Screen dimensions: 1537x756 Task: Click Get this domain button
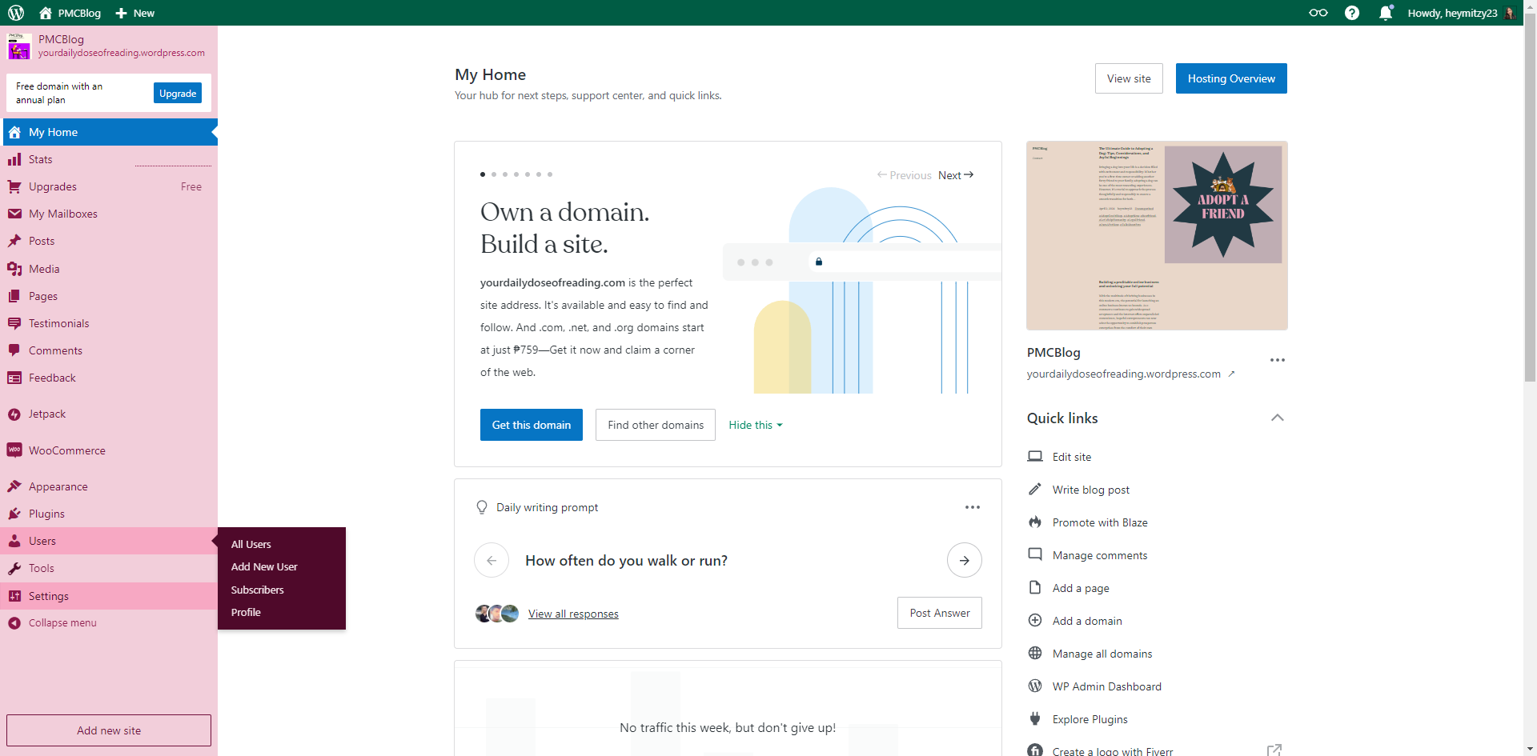coord(532,425)
